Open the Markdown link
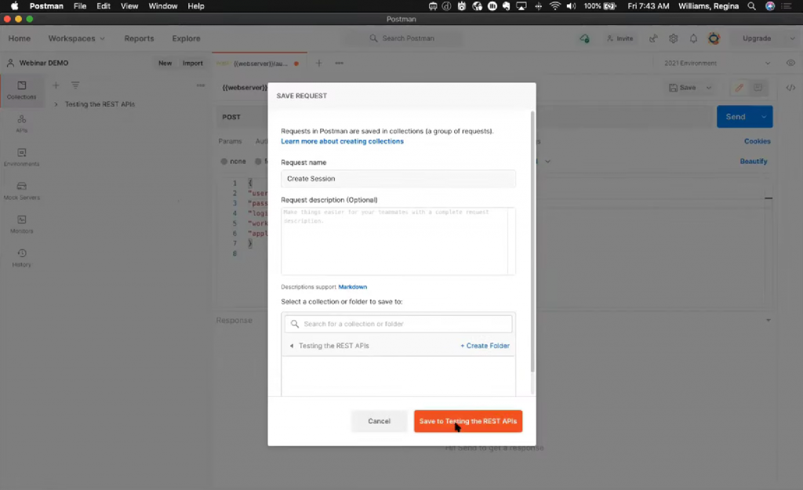This screenshot has height=490, width=803. pos(352,287)
